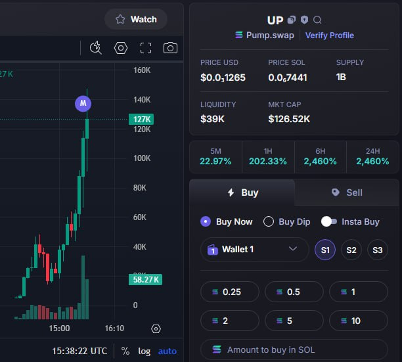Focus the Amount to buy in SOL field
Viewport: 402px width, 362px height.
294,350
